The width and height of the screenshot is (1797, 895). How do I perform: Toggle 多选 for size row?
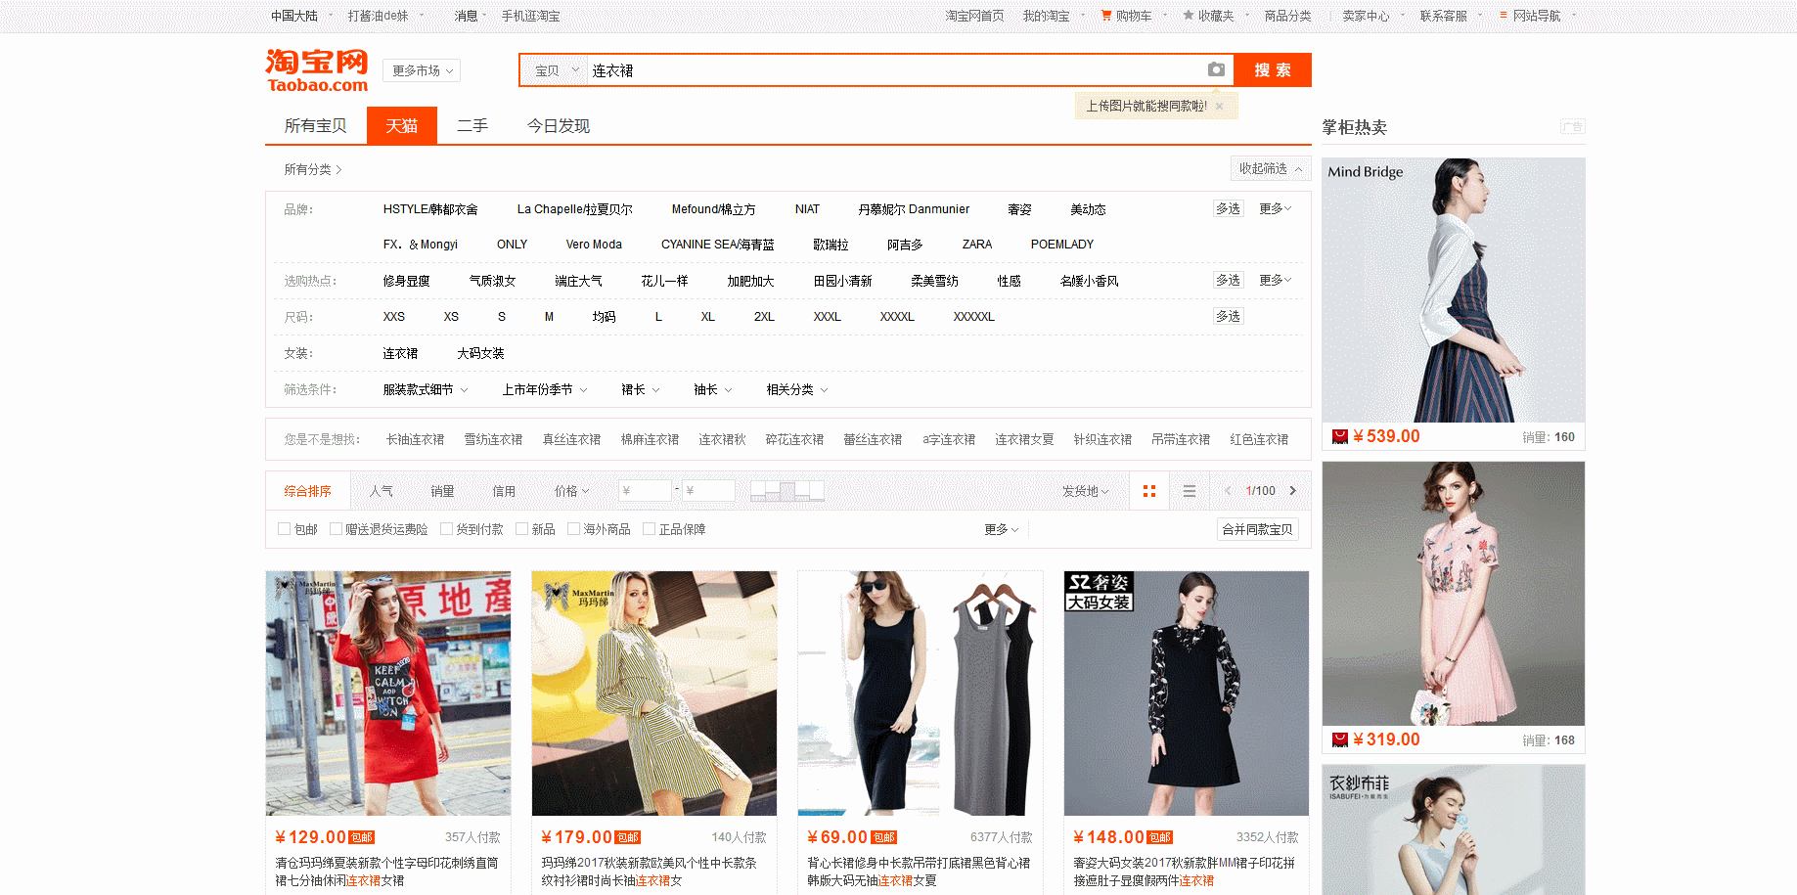click(1228, 316)
